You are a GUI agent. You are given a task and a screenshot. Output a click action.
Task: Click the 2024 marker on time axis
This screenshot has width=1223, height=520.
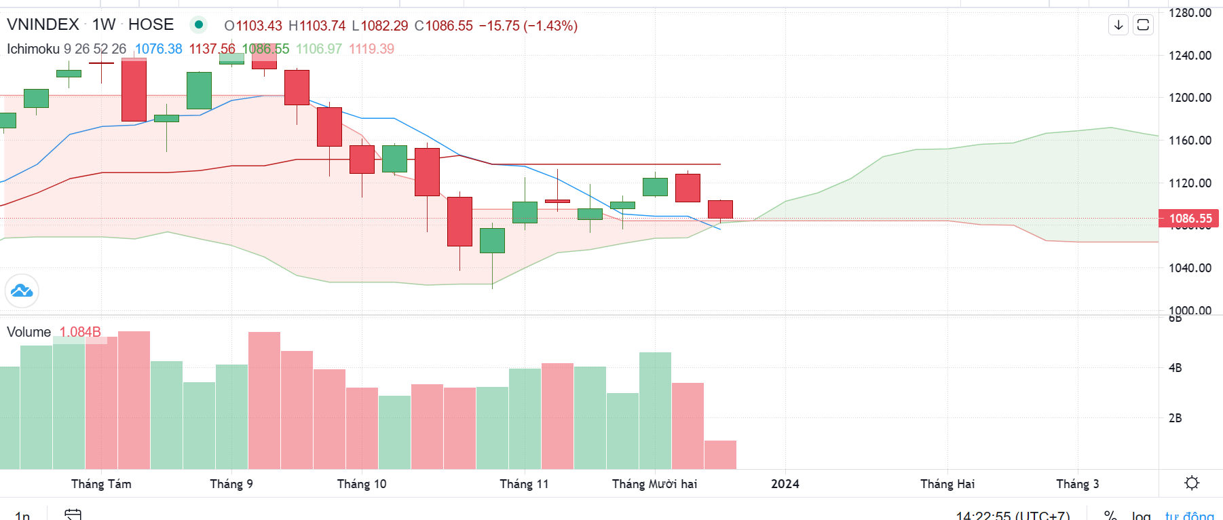[785, 484]
